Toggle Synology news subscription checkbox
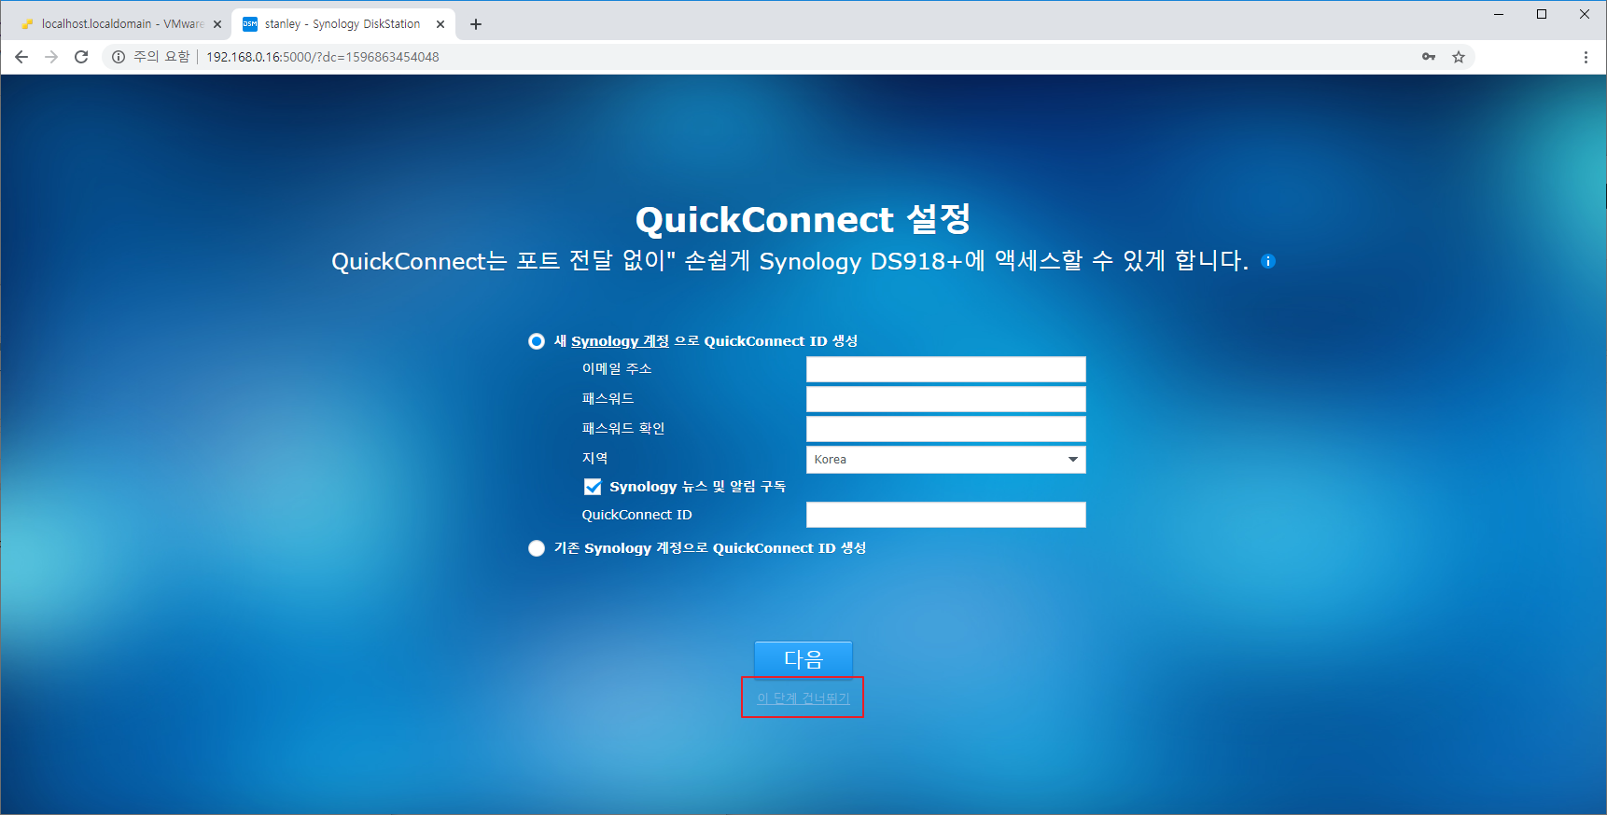This screenshot has height=815, width=1607. tap(593, 487)
